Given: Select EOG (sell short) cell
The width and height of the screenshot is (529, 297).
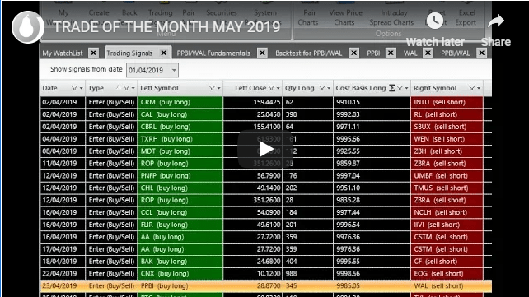Looking at the screenshot, I should [x=447, y=274].
